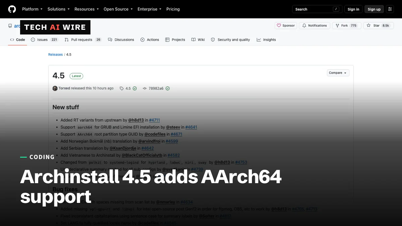Switch to the Issues tab

coord(45,40)
